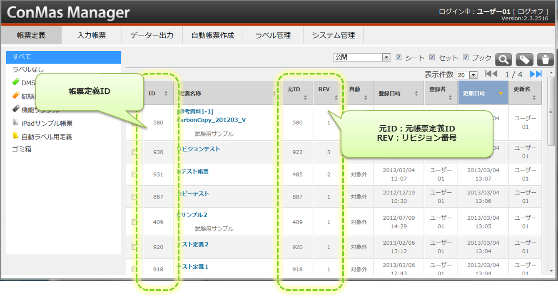Uncheck the セット checkbox
The height and width of the screenshot is (298, 558).
pos(432,57)
